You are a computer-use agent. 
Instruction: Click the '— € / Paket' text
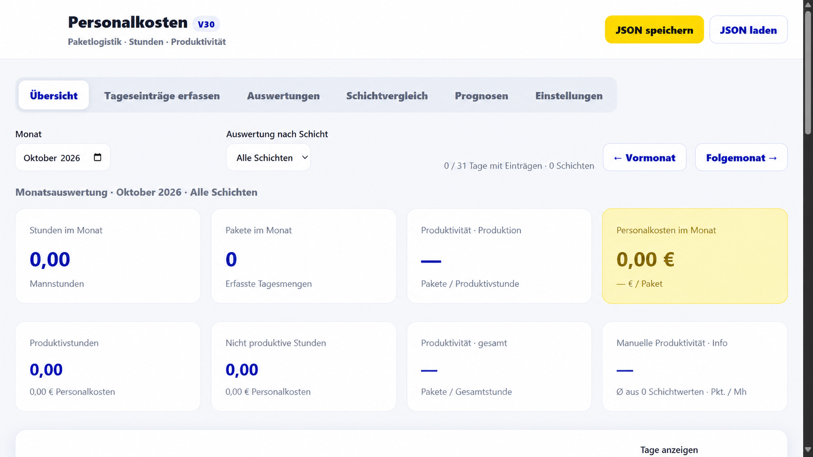click(x=639, y=284)
